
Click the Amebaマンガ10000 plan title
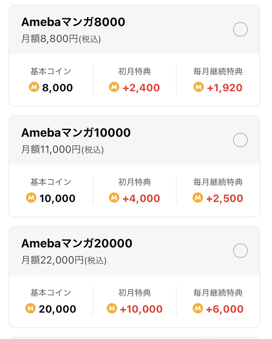(76, 133)
